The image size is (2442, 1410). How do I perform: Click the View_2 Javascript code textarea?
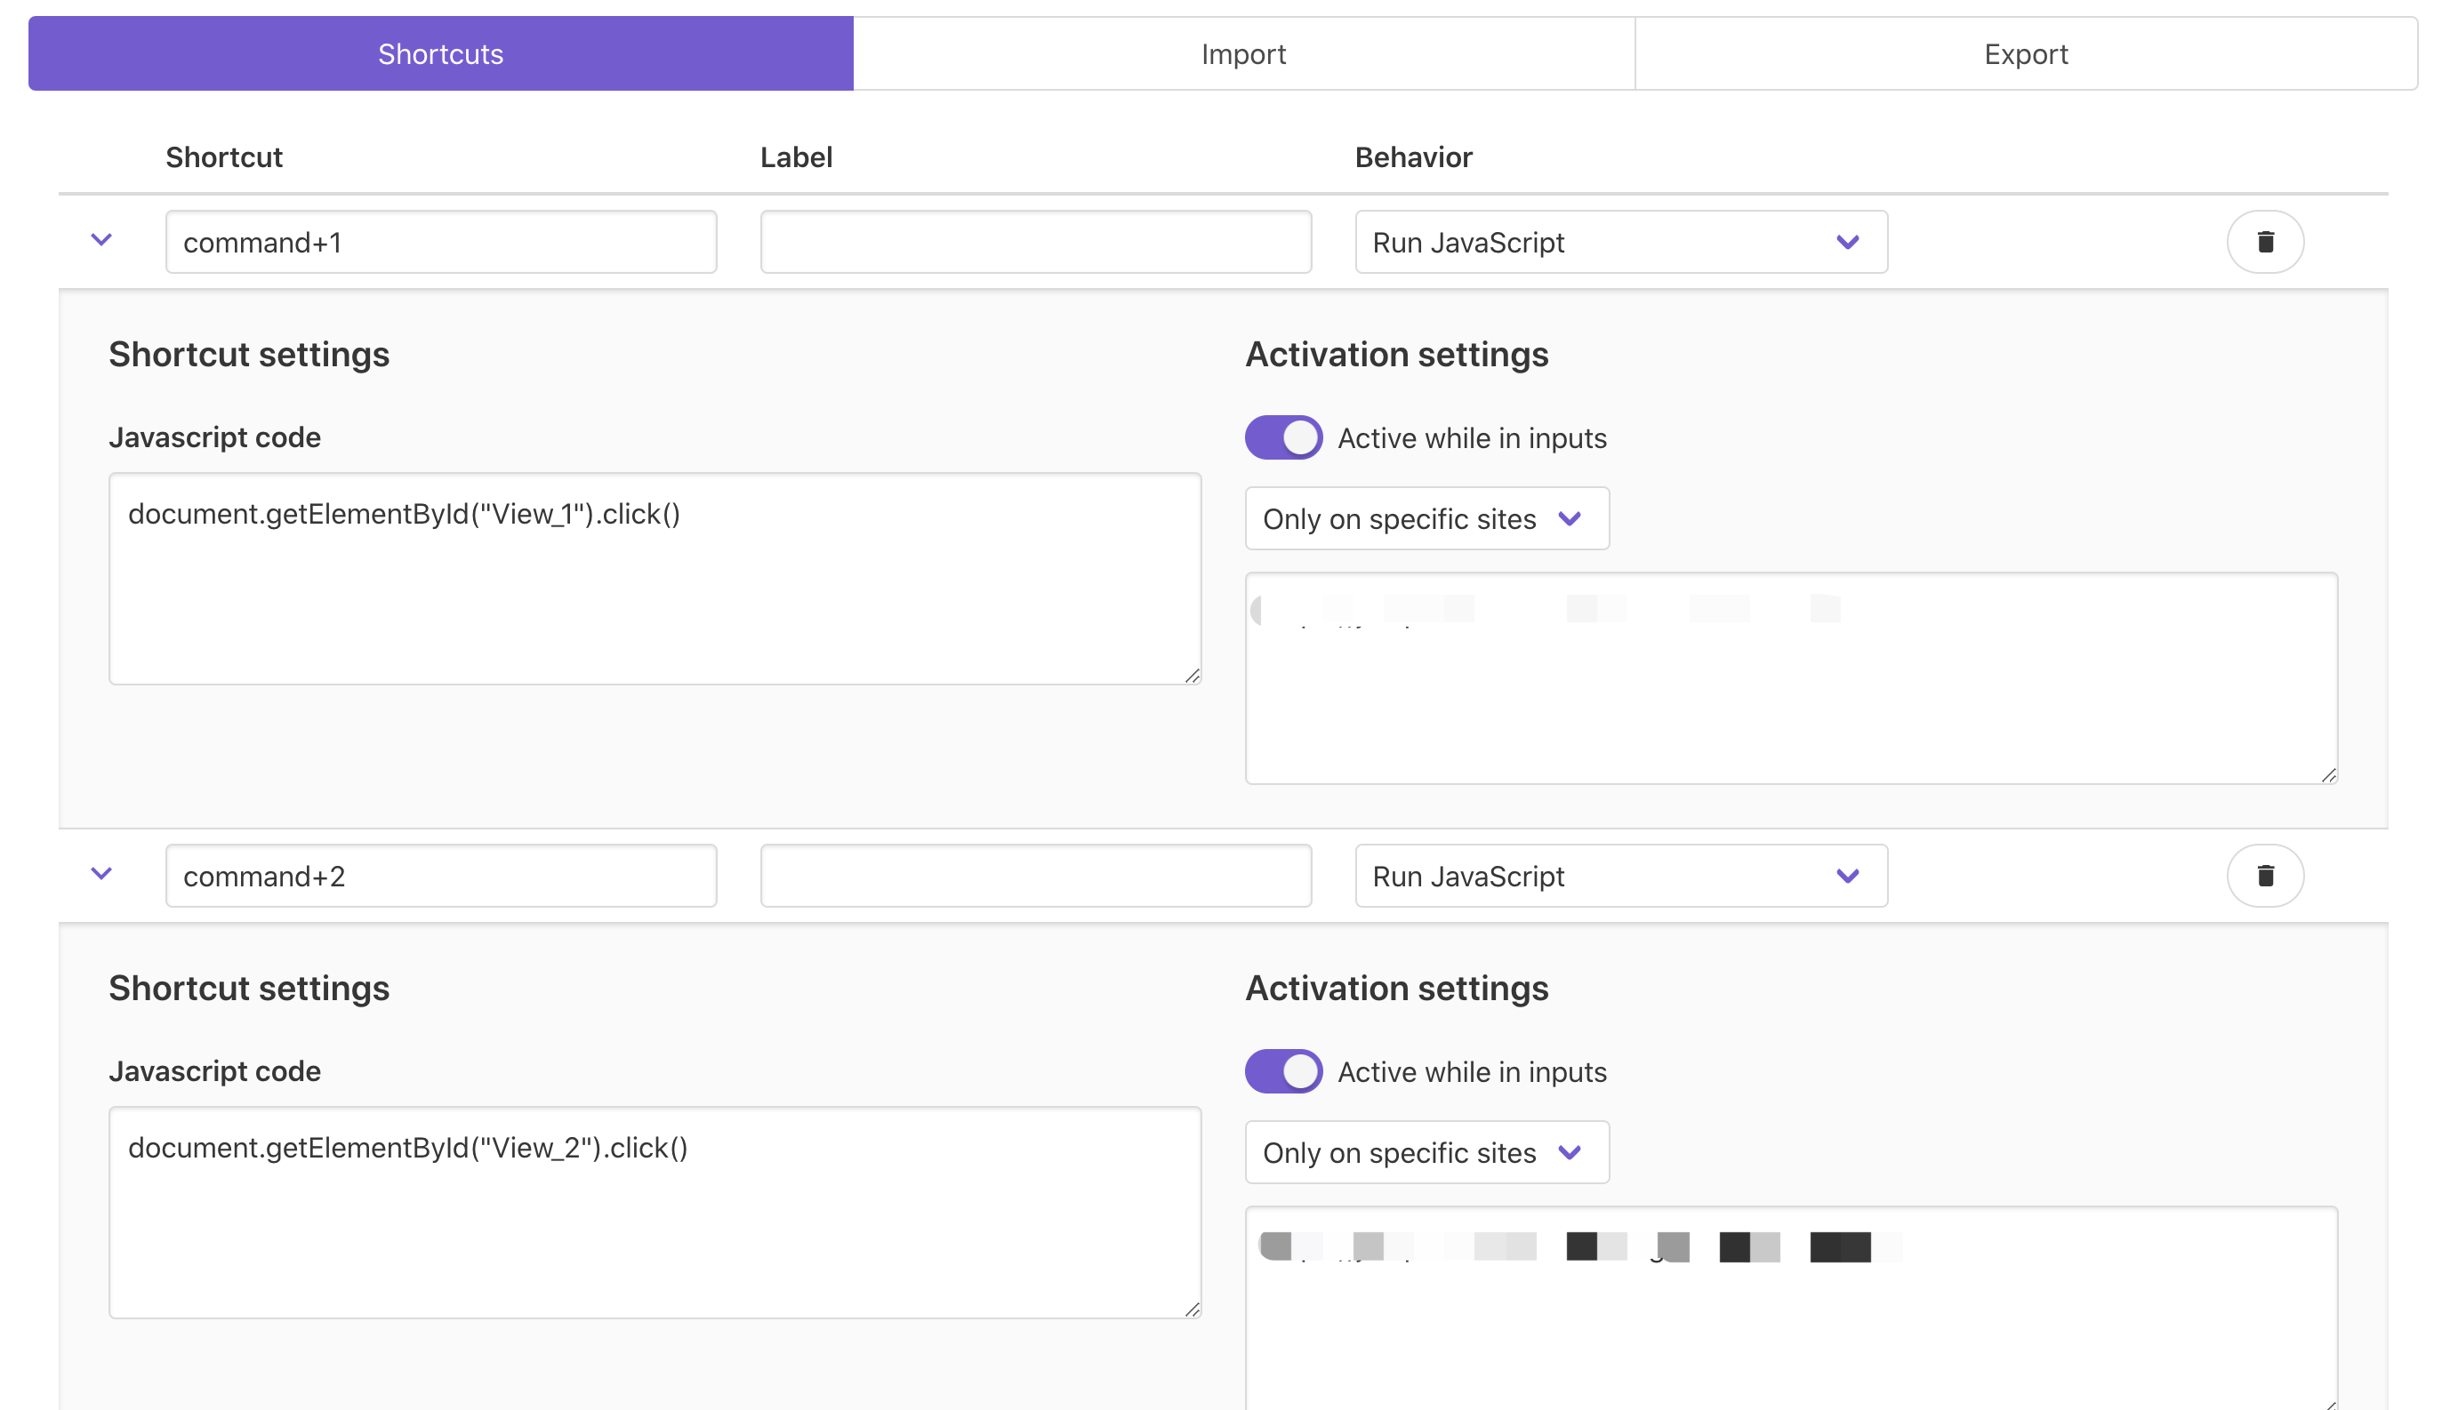pos(654,1213)
